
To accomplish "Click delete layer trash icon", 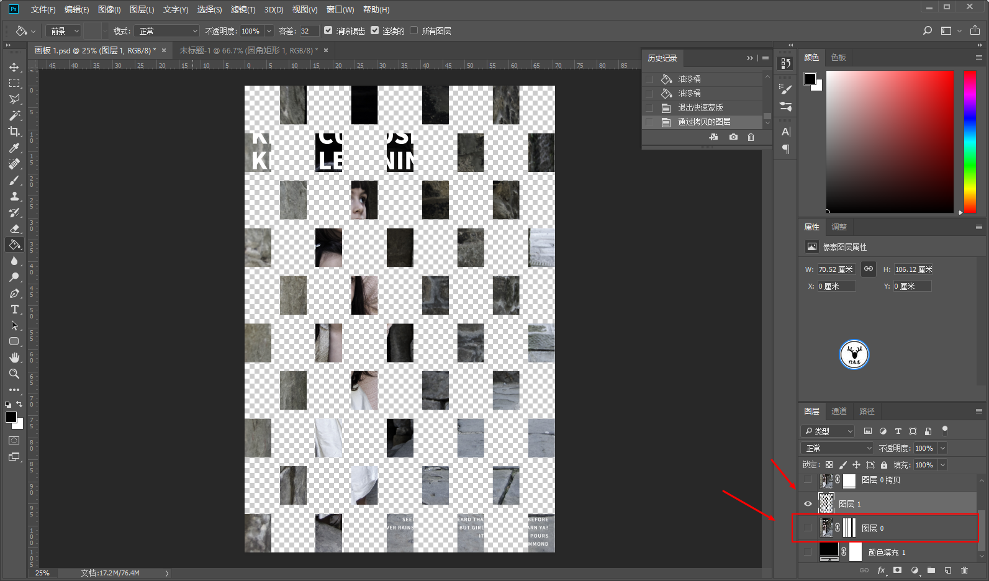I will [964, 570].
